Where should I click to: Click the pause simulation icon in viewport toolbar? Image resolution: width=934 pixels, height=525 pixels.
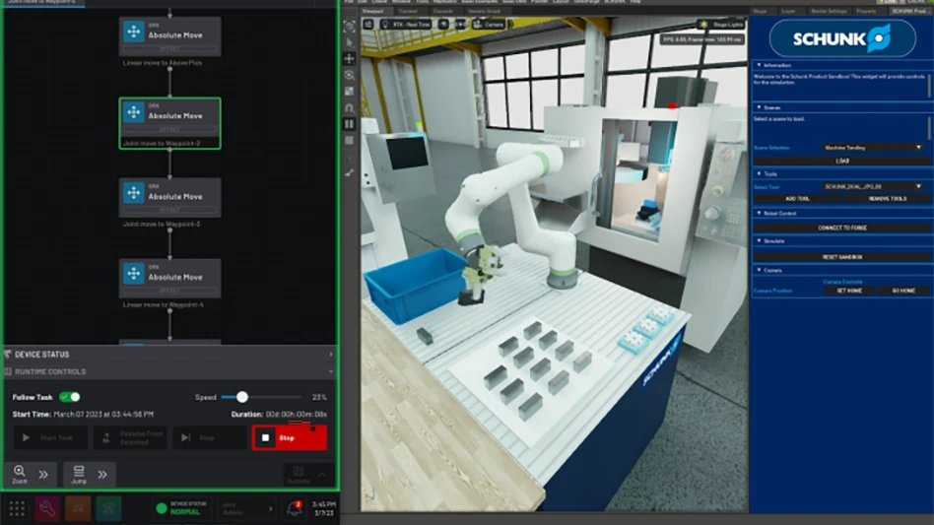pyautogui.click(x=349, y=124)
